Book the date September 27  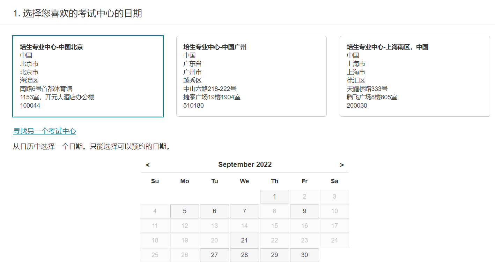click(214, 255)
